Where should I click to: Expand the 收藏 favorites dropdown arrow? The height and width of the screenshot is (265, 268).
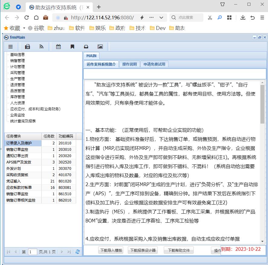[x=24, y=28]
